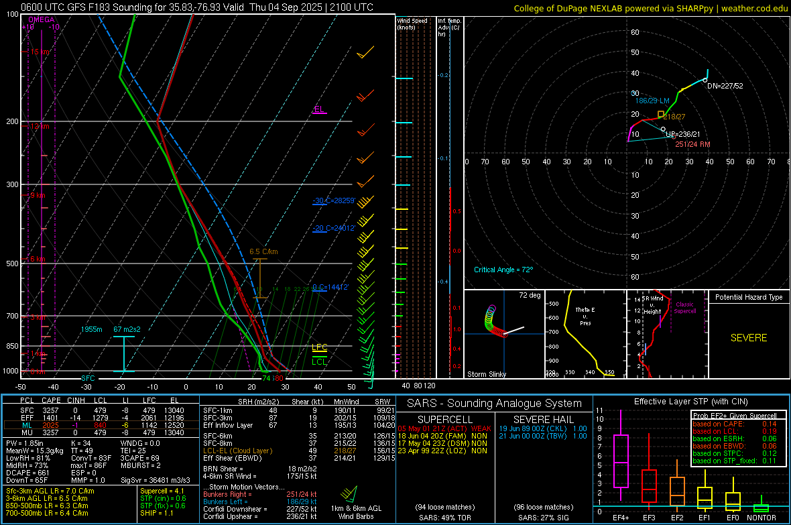Click the 0 C=14412' freezing level label
791x525 pixels.
(330, 287)
